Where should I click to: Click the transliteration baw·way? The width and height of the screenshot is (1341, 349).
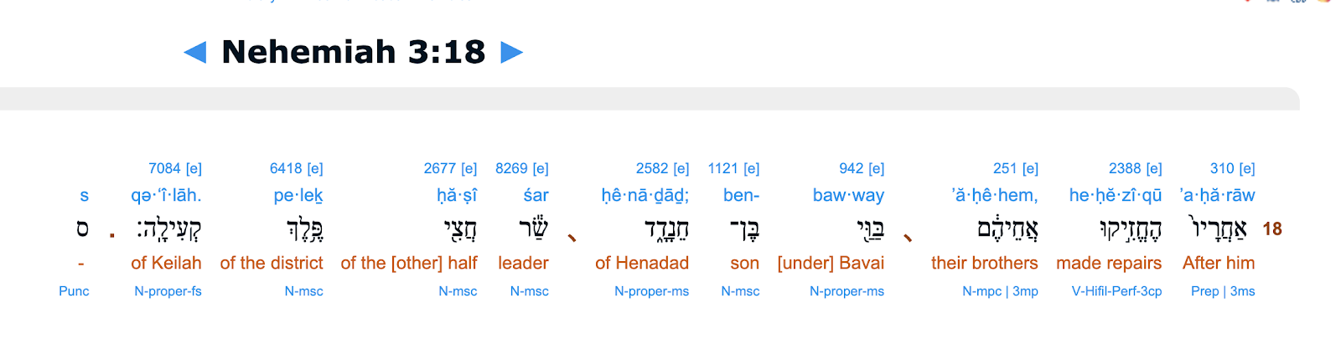[x=848, y=196]
